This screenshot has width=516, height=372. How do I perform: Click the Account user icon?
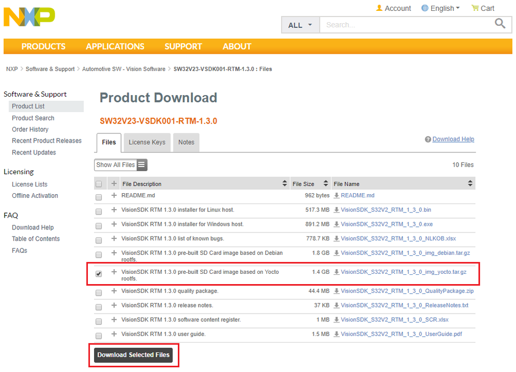379,8
